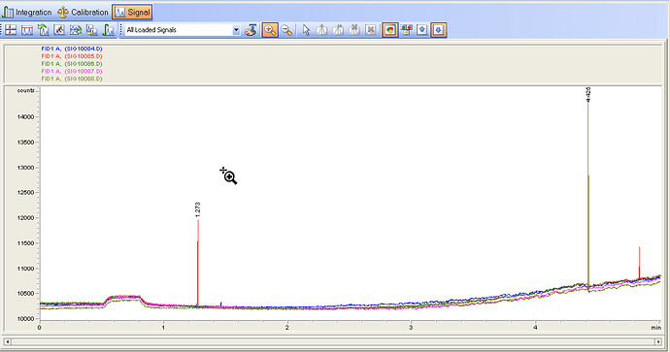Click the zoom in magnifier tool
Image resolution: width=670 pixels, height=352 pixels.
point(270,30)
